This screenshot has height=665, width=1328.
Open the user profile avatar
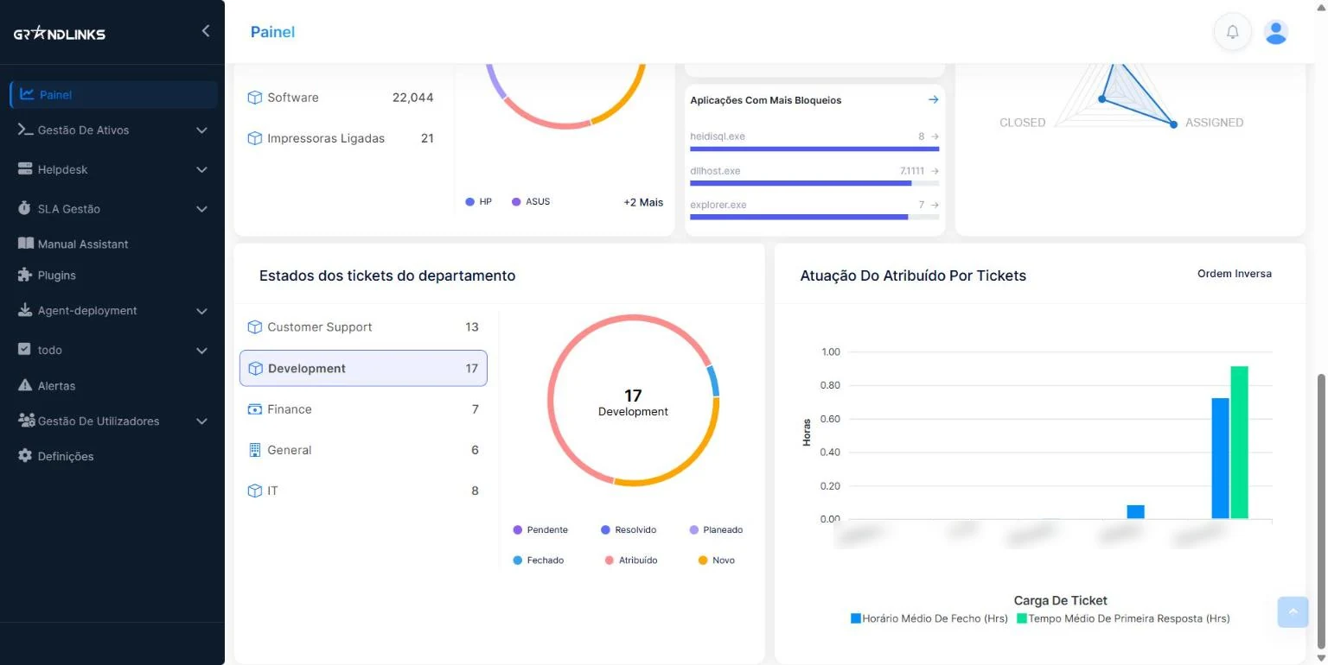(1276, 32)
